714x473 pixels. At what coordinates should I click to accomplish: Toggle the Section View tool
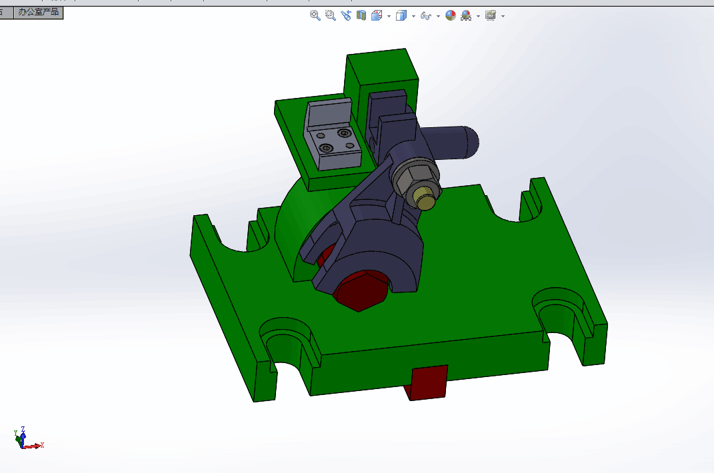361,15
